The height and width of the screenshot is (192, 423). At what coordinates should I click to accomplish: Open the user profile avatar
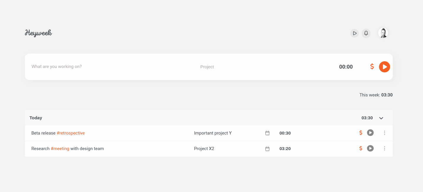coord(383,33)
